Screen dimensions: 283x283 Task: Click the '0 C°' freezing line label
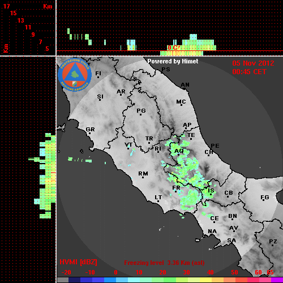[x=174, y=48]
